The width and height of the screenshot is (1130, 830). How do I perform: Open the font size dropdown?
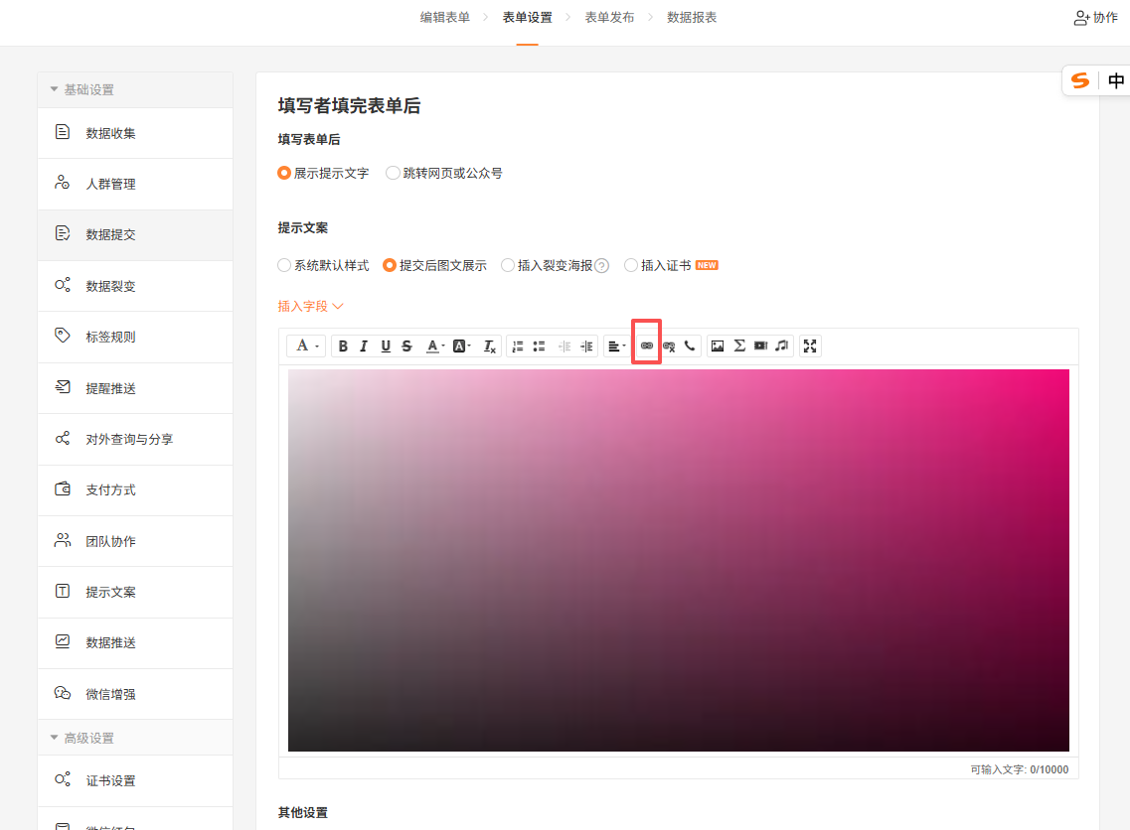(x=306, y=346)
